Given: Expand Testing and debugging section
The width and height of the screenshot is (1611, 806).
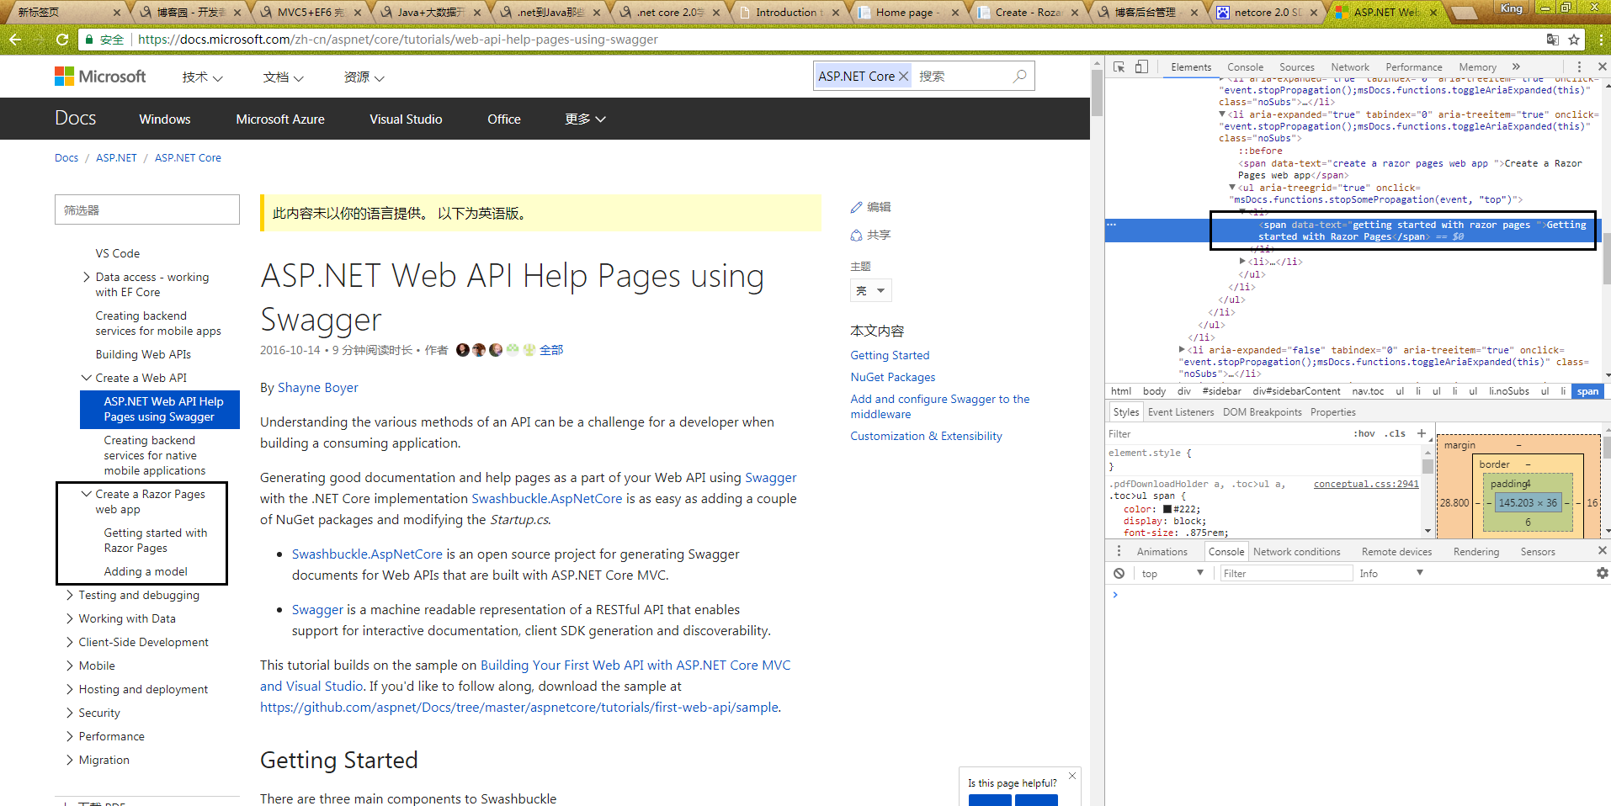Looking at the screenshot, I should click(x=69, y=595).
